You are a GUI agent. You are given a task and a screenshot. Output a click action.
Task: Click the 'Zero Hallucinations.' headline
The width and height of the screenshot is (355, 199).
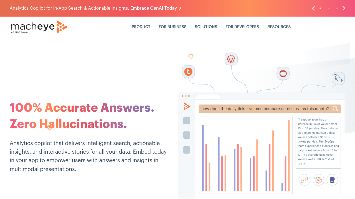coord(68,124)
